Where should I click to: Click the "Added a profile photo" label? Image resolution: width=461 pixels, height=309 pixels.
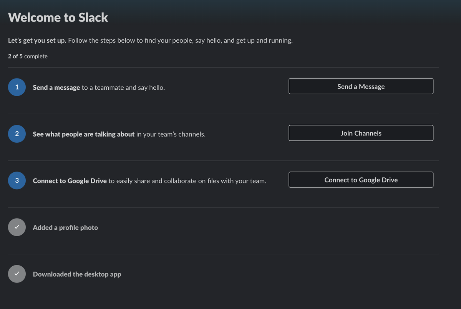(x=65, y=227)
